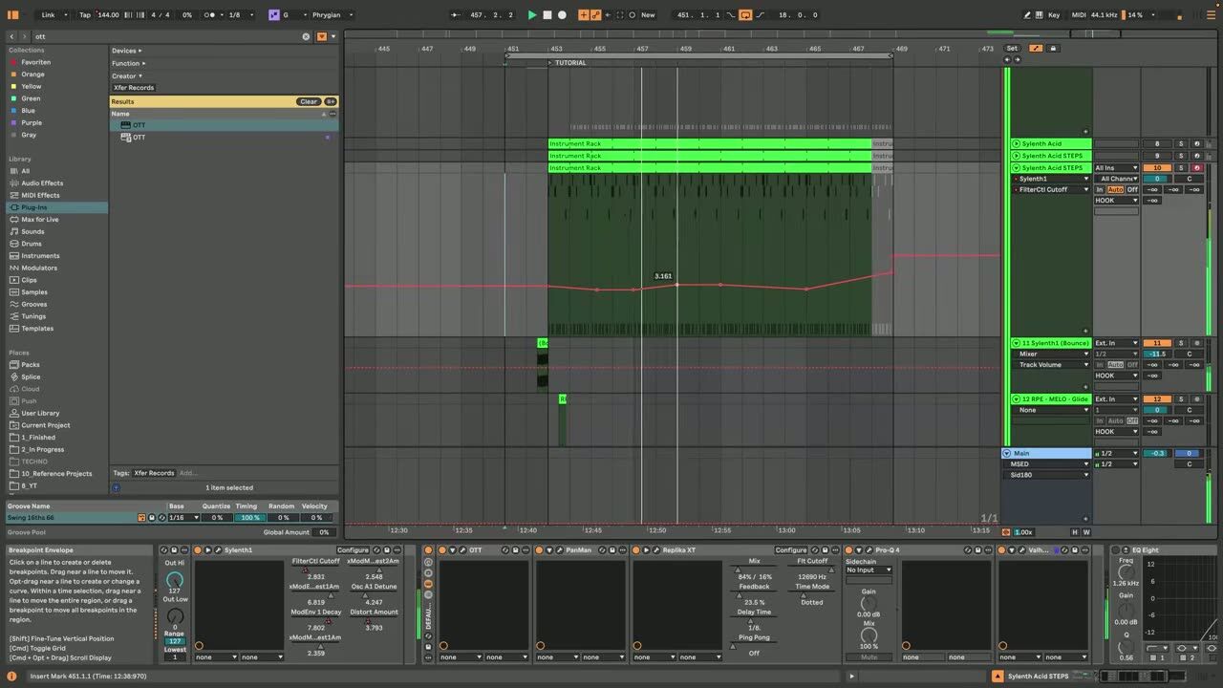
Task: Fold the 11 Sylenth1 (Bounce) track
Action: (x=1017, y=343)
